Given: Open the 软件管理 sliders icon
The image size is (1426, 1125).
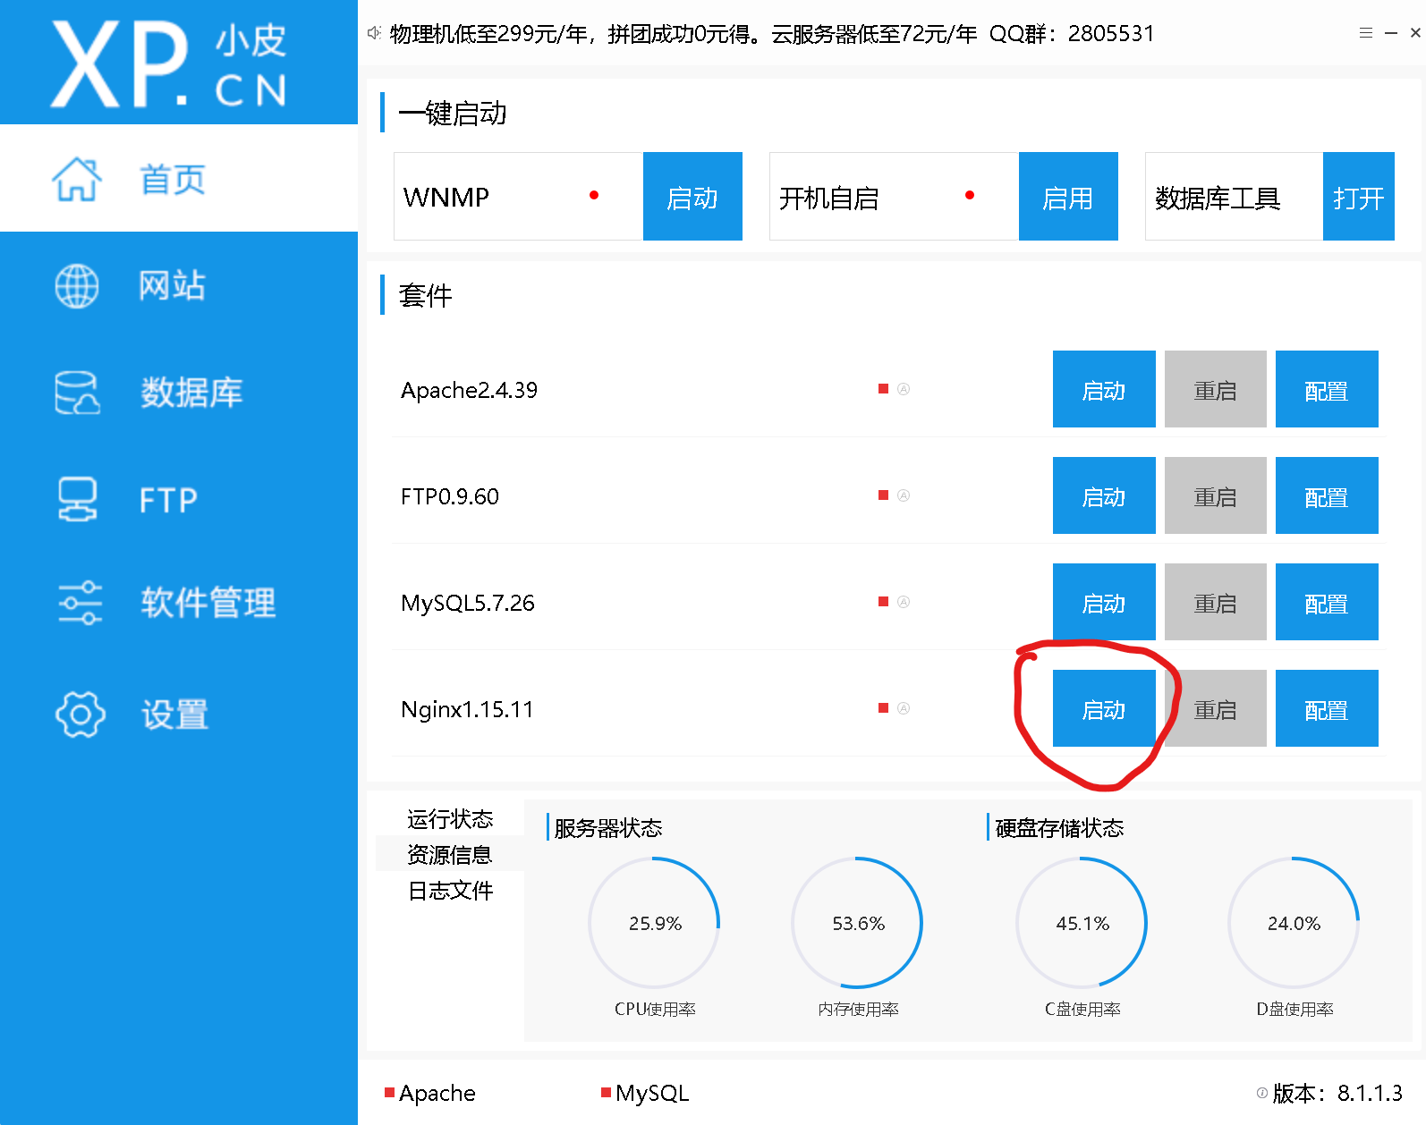Looking at the screenshot, I should pos(80,603).
